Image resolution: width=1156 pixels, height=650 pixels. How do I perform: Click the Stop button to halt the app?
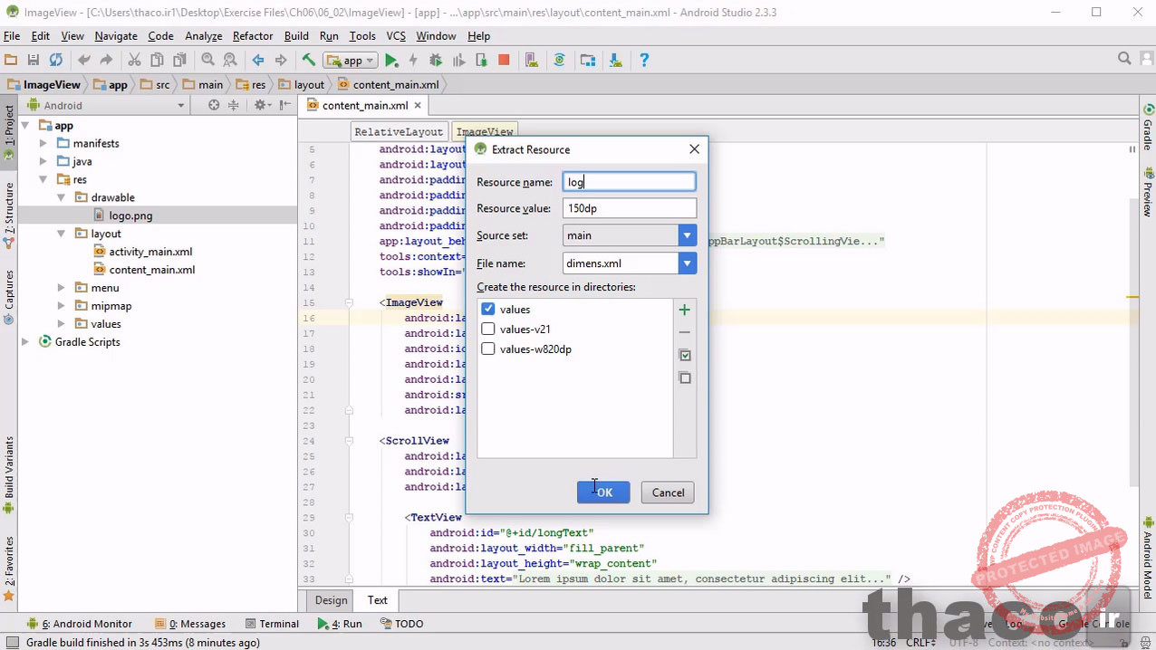[x=504, y=61]
